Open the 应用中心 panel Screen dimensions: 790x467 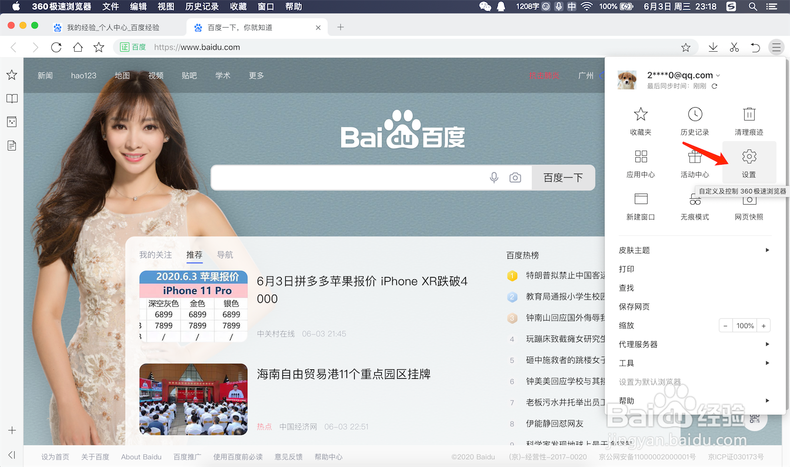641,164
